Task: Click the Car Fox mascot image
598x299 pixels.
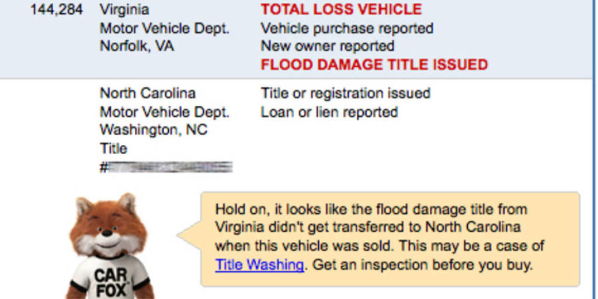Action: pyautogui.click(x=110, y=246)
